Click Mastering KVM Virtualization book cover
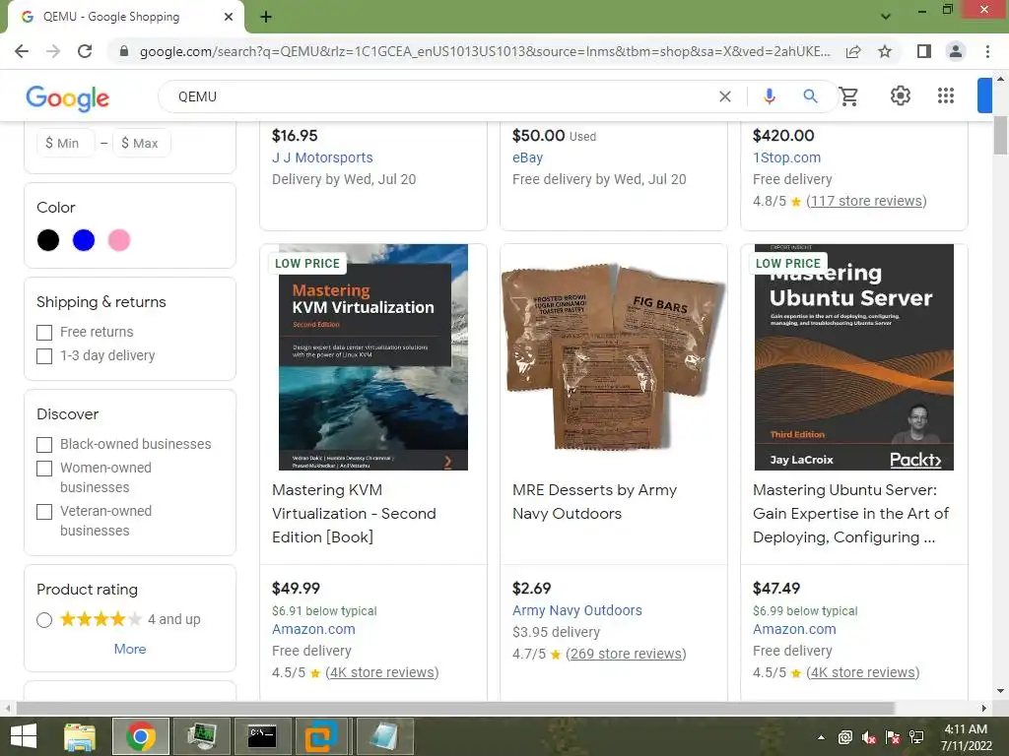 click(373, 356)
